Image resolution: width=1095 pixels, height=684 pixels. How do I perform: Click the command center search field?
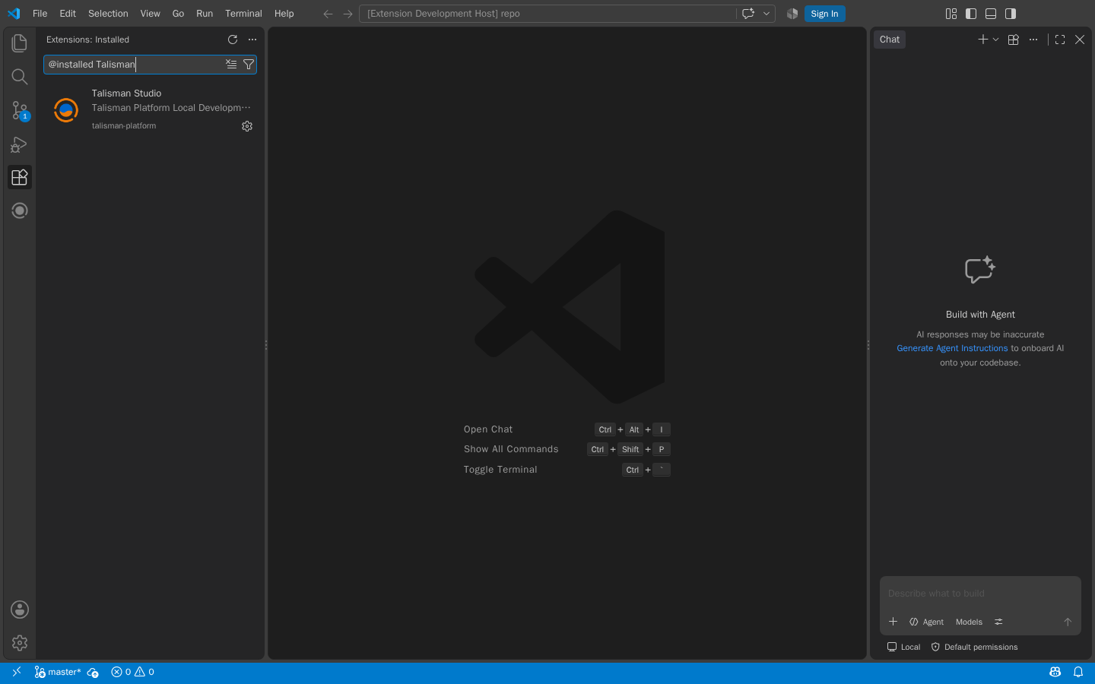tap(547, 14)
